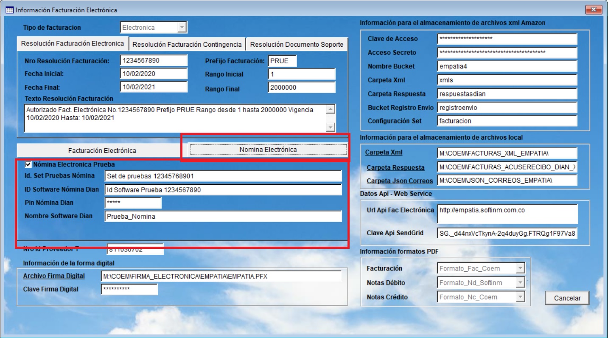Click the Rango Inicial field
This screenshot has width=608, height=338.
coord(302,74)
